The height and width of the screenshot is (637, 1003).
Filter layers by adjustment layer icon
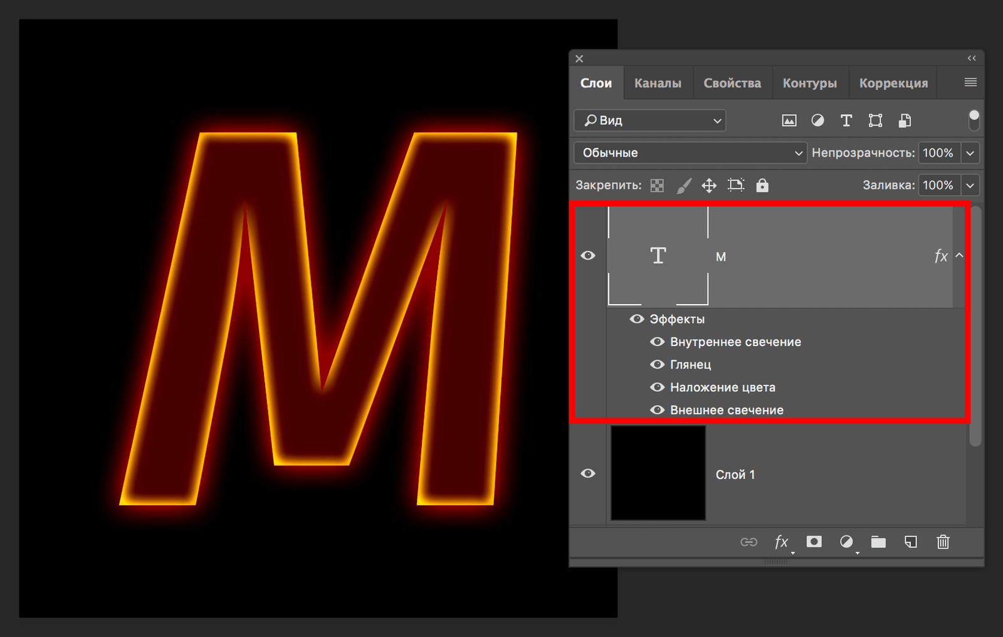pos(817,121)
